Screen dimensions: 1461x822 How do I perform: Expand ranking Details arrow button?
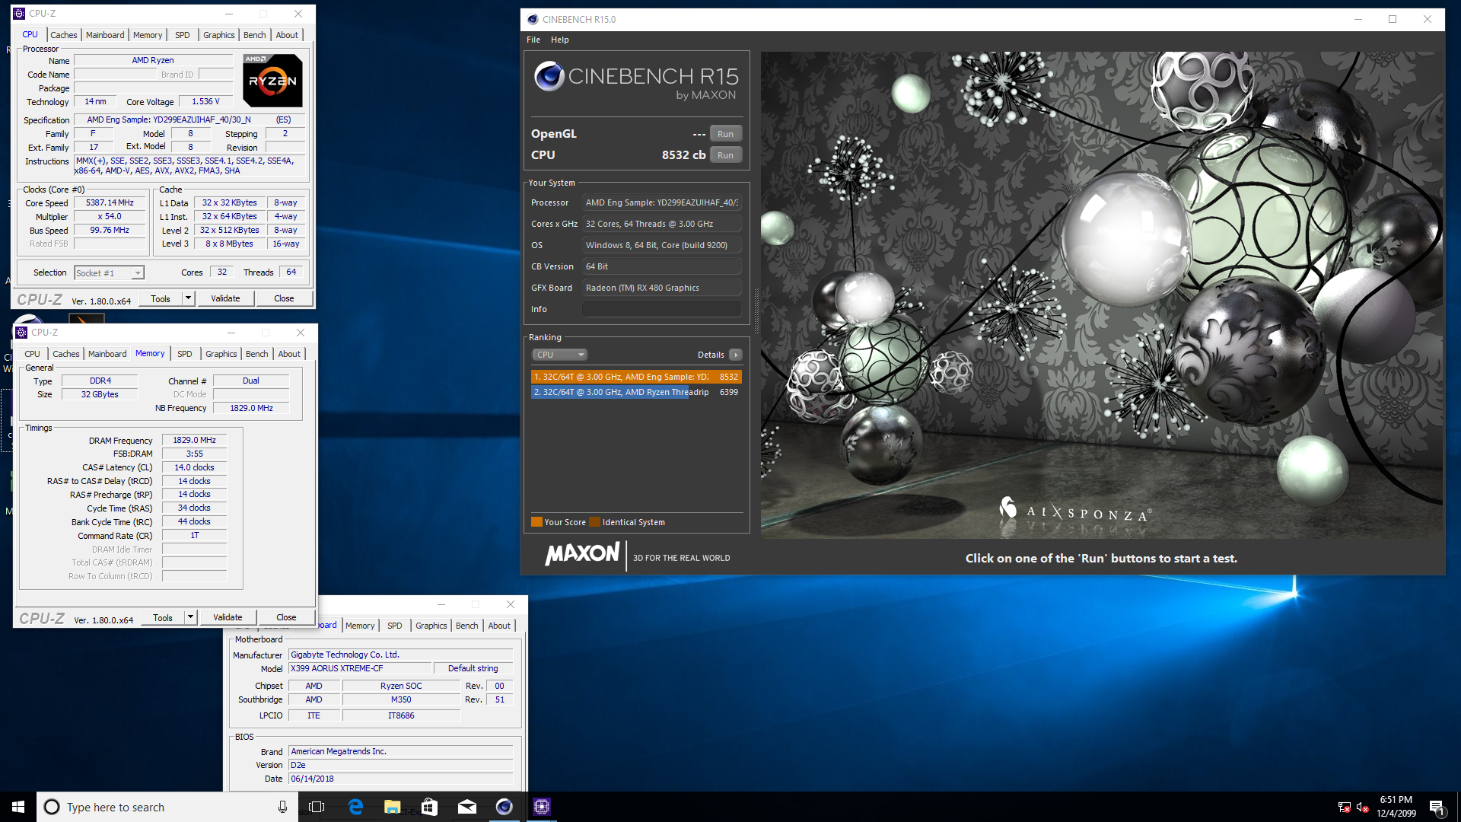(x=736, y=355)
